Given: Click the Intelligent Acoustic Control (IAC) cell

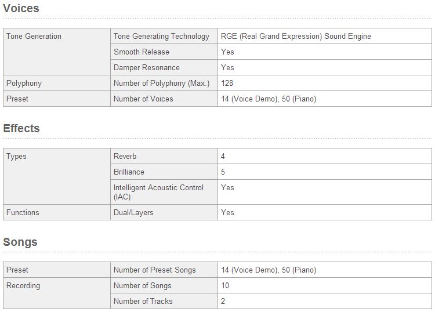Looking at the screenshot, I should coord(164,192).
